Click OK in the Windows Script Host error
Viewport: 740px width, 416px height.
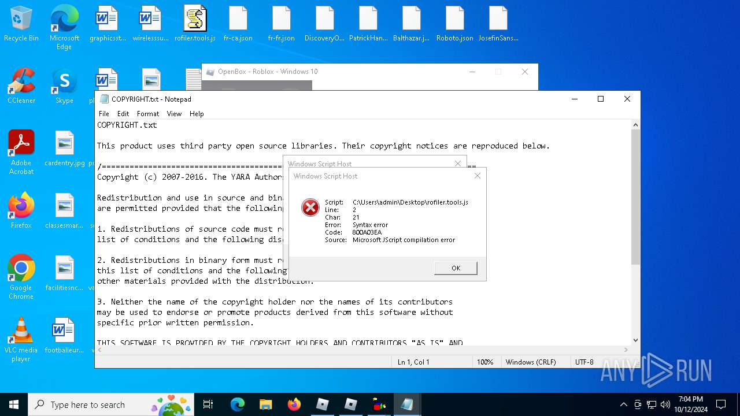pos(456,268)
